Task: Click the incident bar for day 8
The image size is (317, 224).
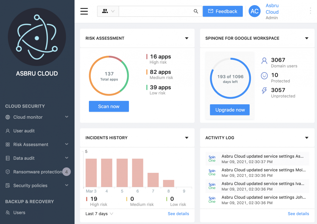Action: pos(169,183)
